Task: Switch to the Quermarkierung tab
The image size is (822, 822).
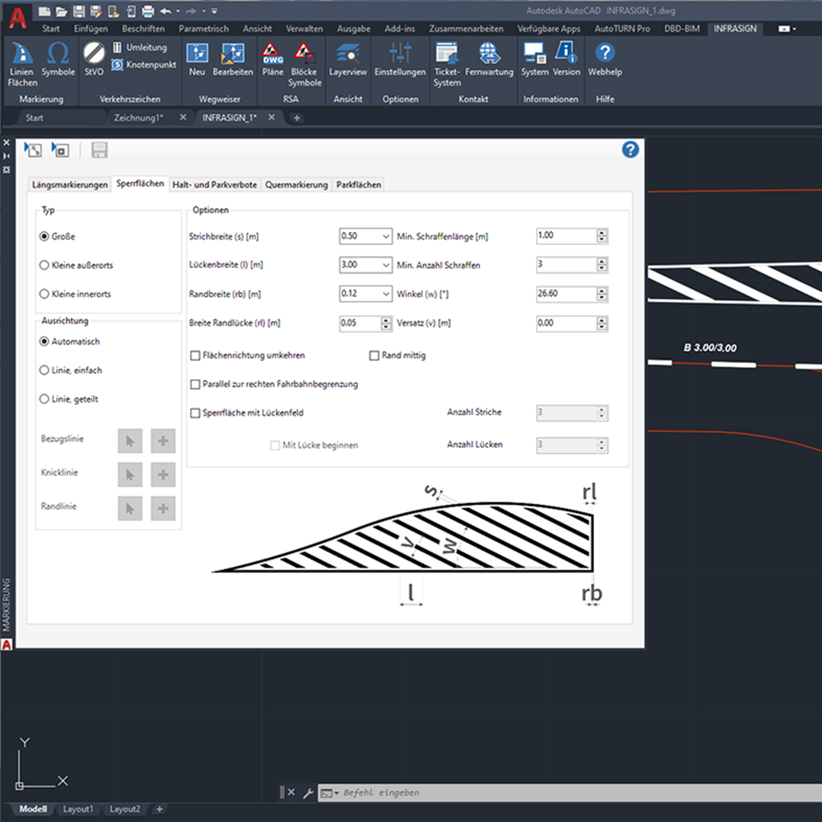Action: 296,185
